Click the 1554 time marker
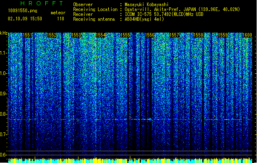 [x=101, y=35]
